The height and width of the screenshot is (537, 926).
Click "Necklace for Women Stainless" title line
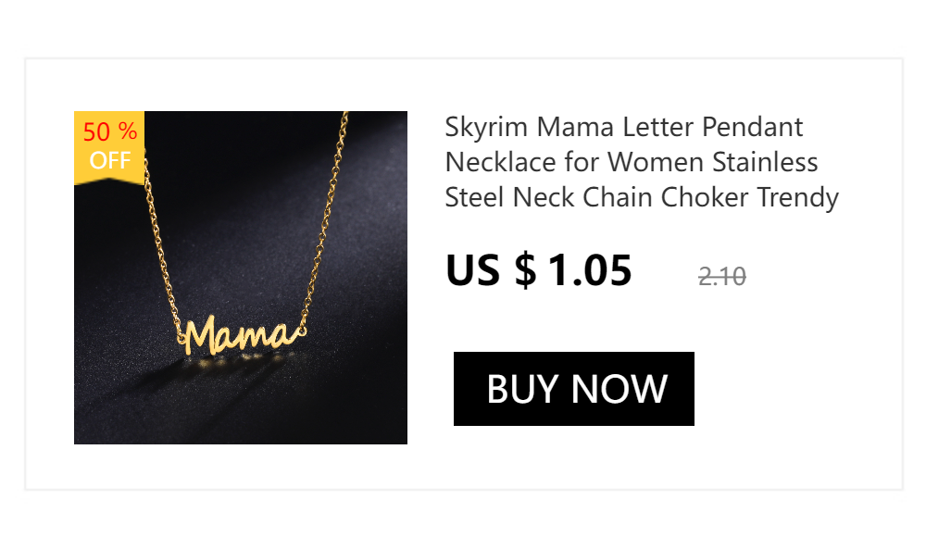pos(632,162)
